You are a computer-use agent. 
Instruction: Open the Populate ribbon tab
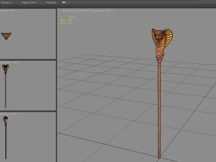51,3
